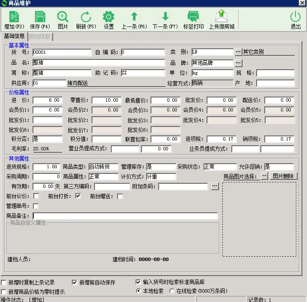
Task: Click the 最低售价 field
Action: click(x=165, y=100)
